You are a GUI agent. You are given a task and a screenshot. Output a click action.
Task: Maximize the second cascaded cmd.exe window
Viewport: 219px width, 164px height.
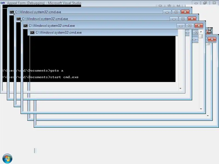[183, 19]
